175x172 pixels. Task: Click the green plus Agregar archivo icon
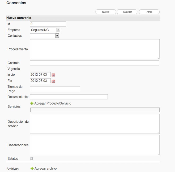click(32, 168)
